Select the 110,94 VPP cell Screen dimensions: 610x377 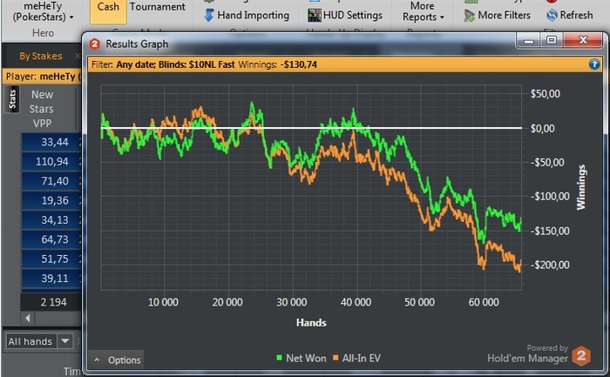[51, 162]
